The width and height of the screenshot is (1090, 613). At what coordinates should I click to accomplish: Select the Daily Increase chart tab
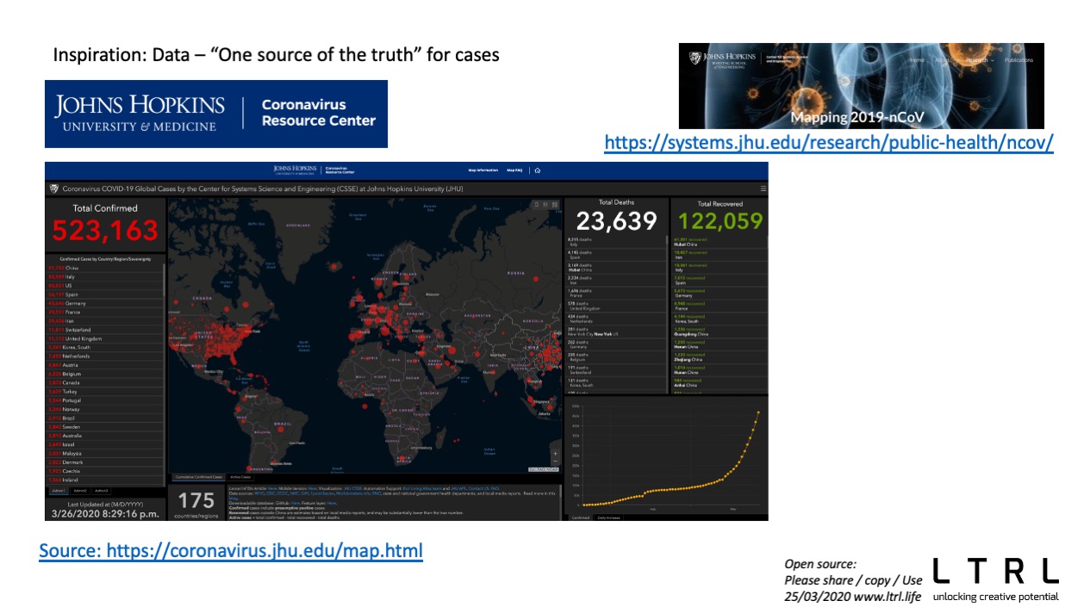tap(607, 517)
